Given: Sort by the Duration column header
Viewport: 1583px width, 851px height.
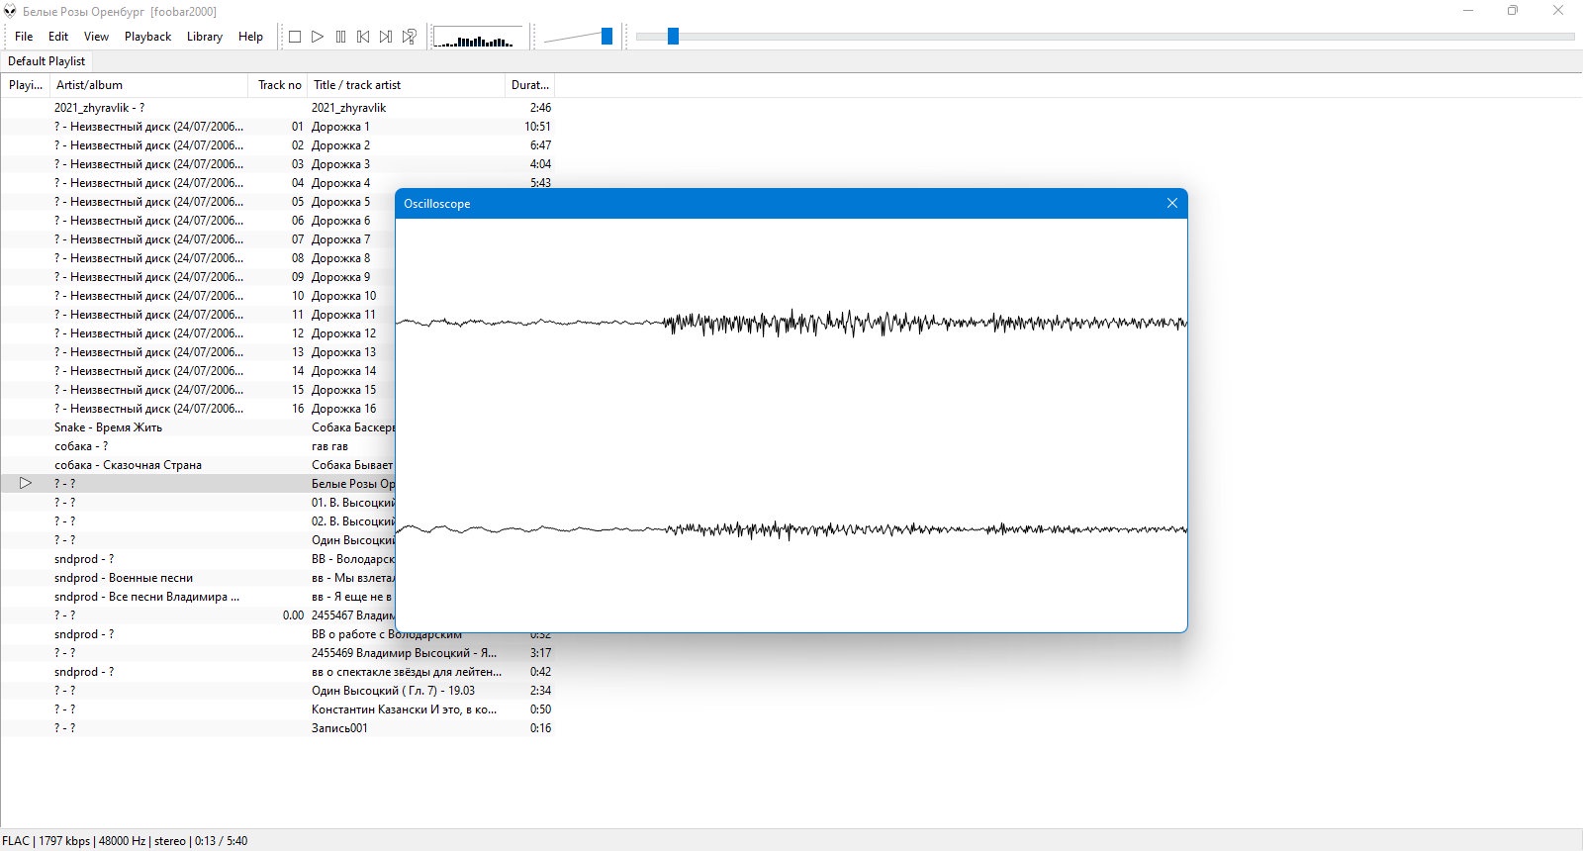Looking at the screenshot, I should click(529, 85).
